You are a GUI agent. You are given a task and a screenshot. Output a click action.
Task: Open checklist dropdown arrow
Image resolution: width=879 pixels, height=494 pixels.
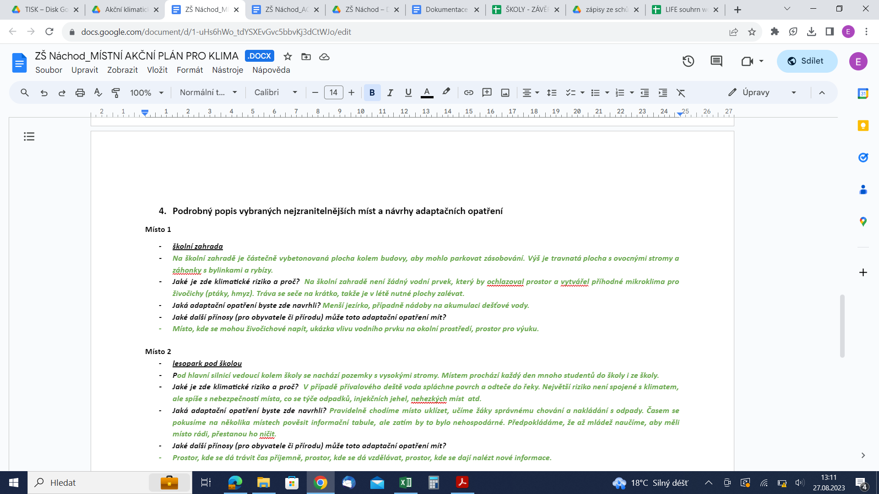pos(582,93)
